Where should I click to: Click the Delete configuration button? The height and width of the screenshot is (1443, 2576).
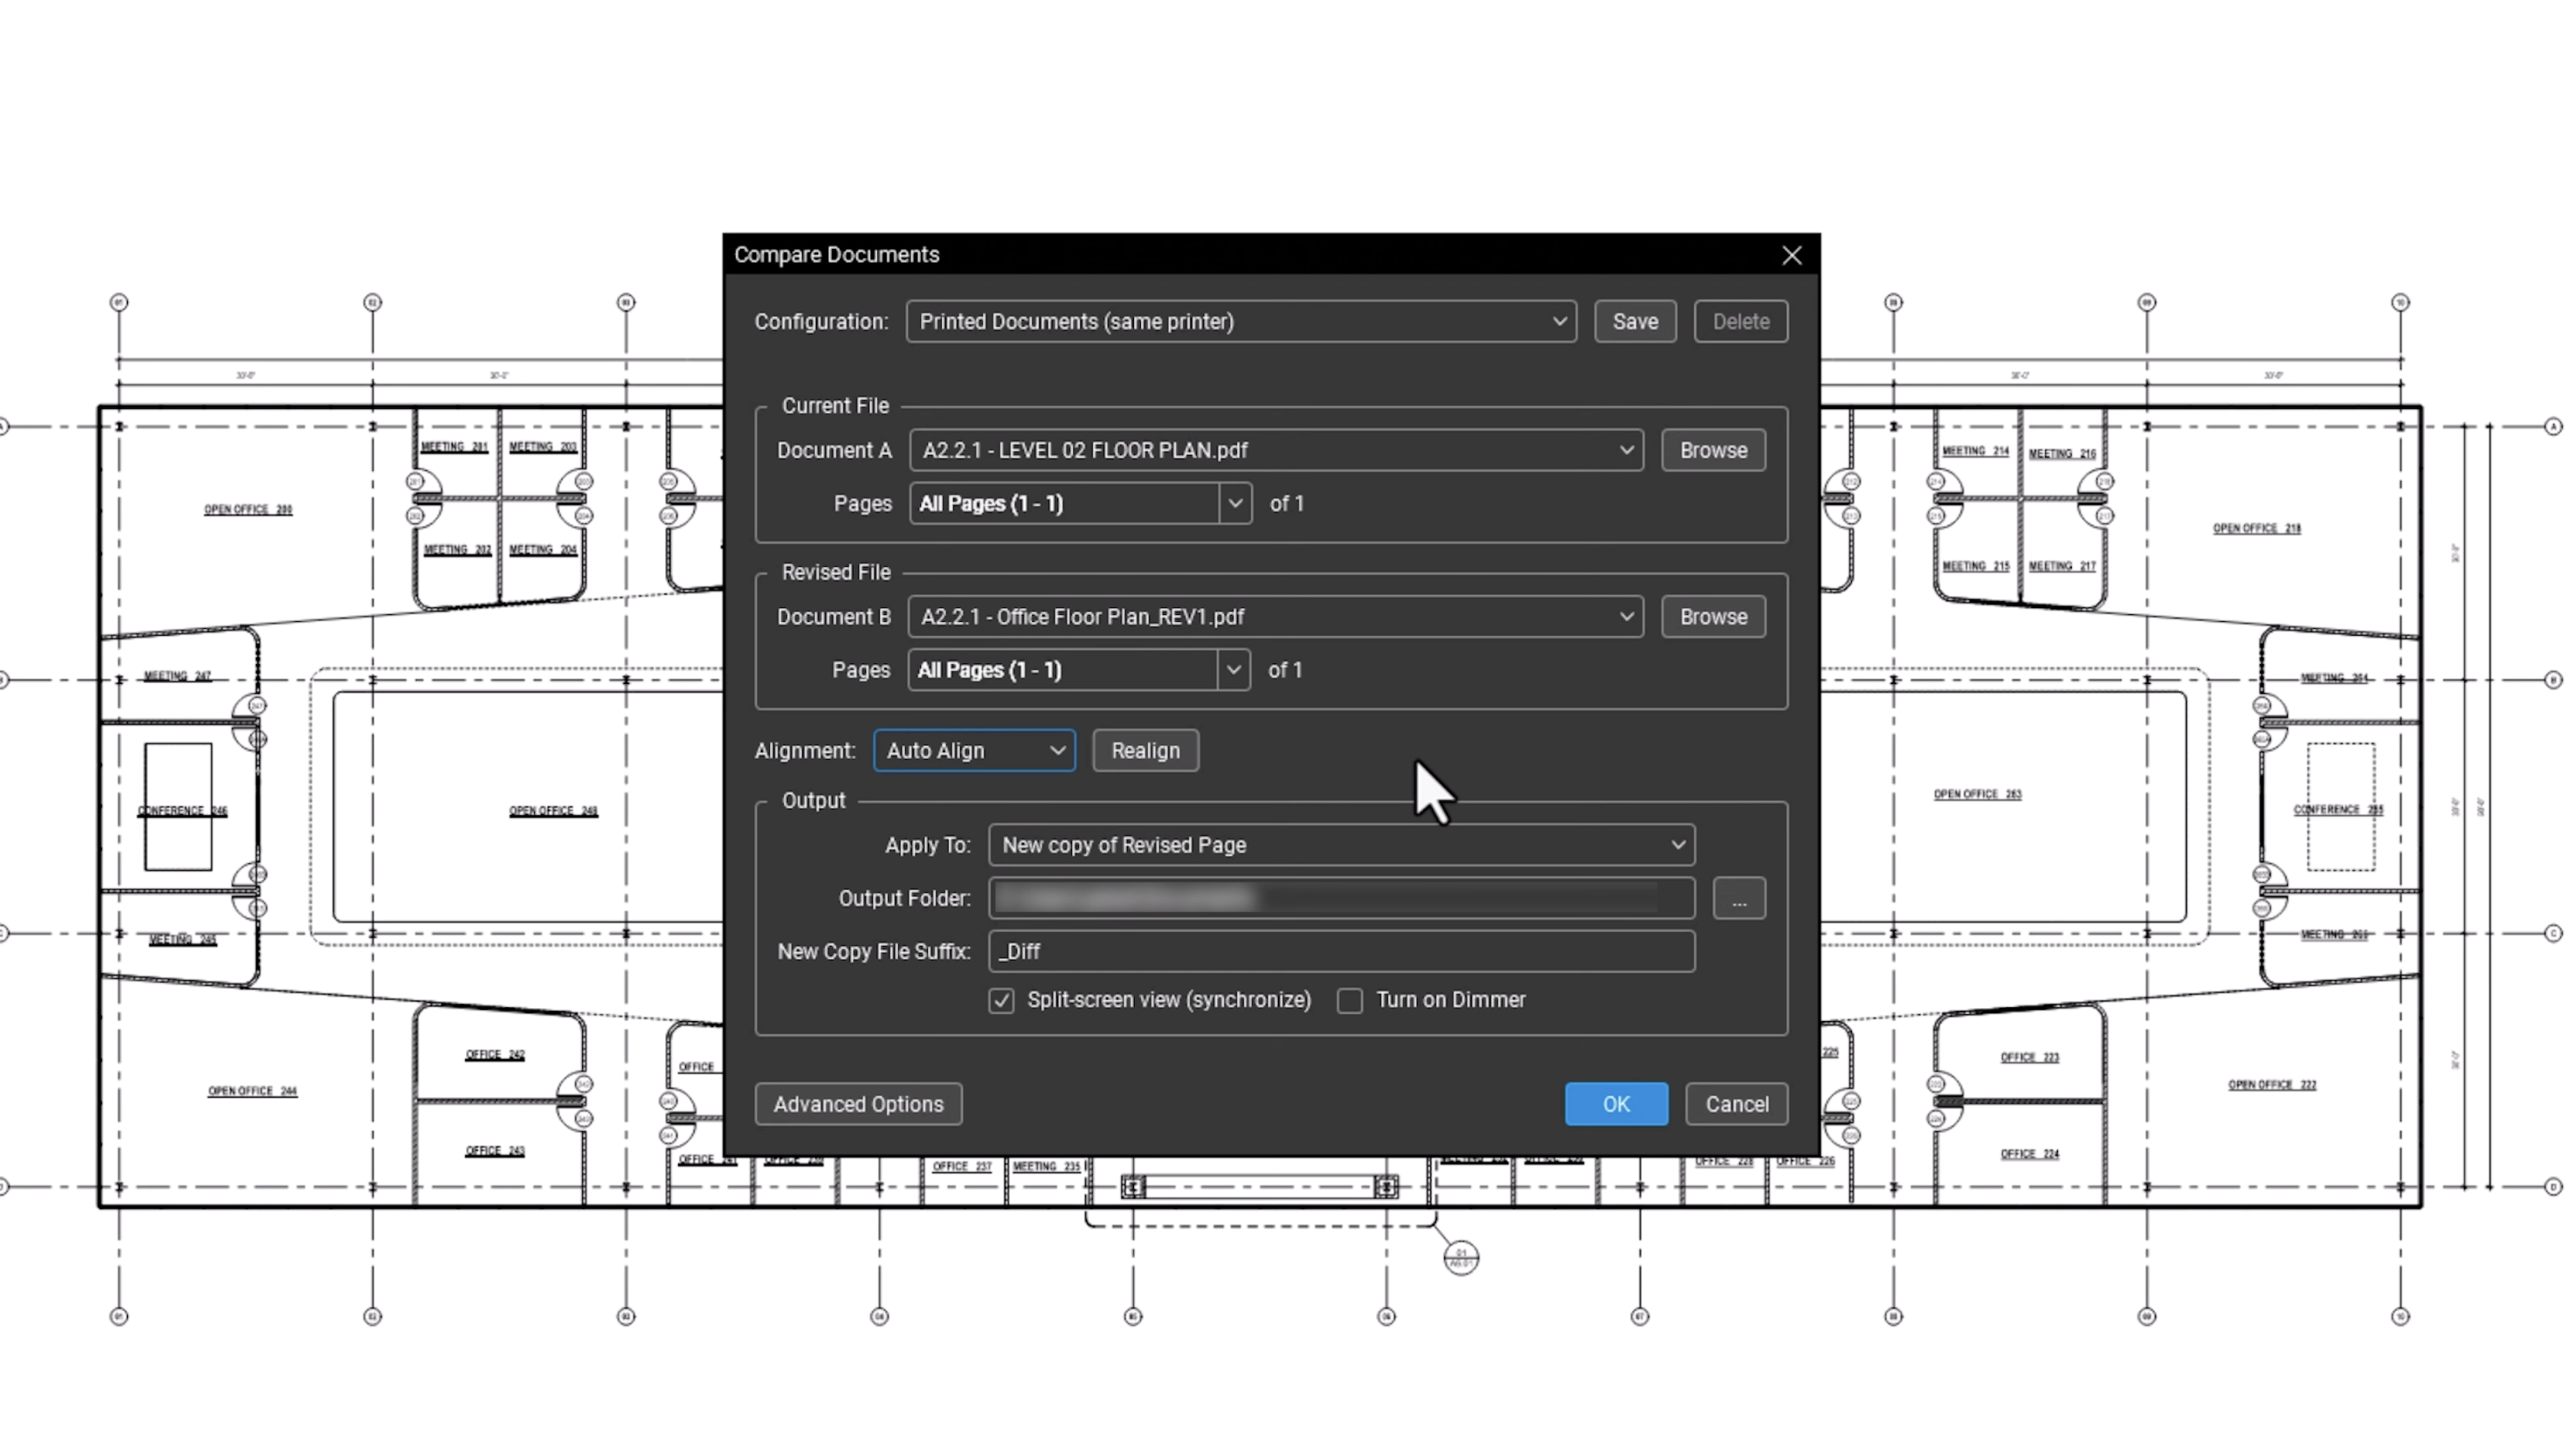click(x=1740, y=322)
